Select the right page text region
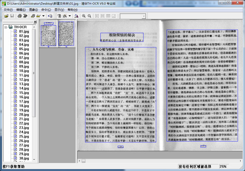The image size is (245, 171). pos(202,85)
